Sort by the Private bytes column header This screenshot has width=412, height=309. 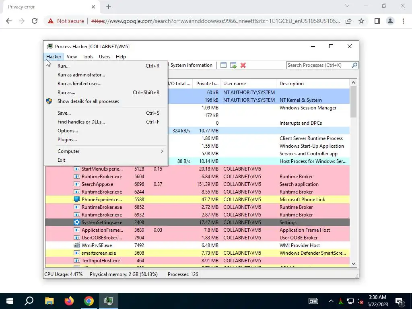(x=207, y=84)
